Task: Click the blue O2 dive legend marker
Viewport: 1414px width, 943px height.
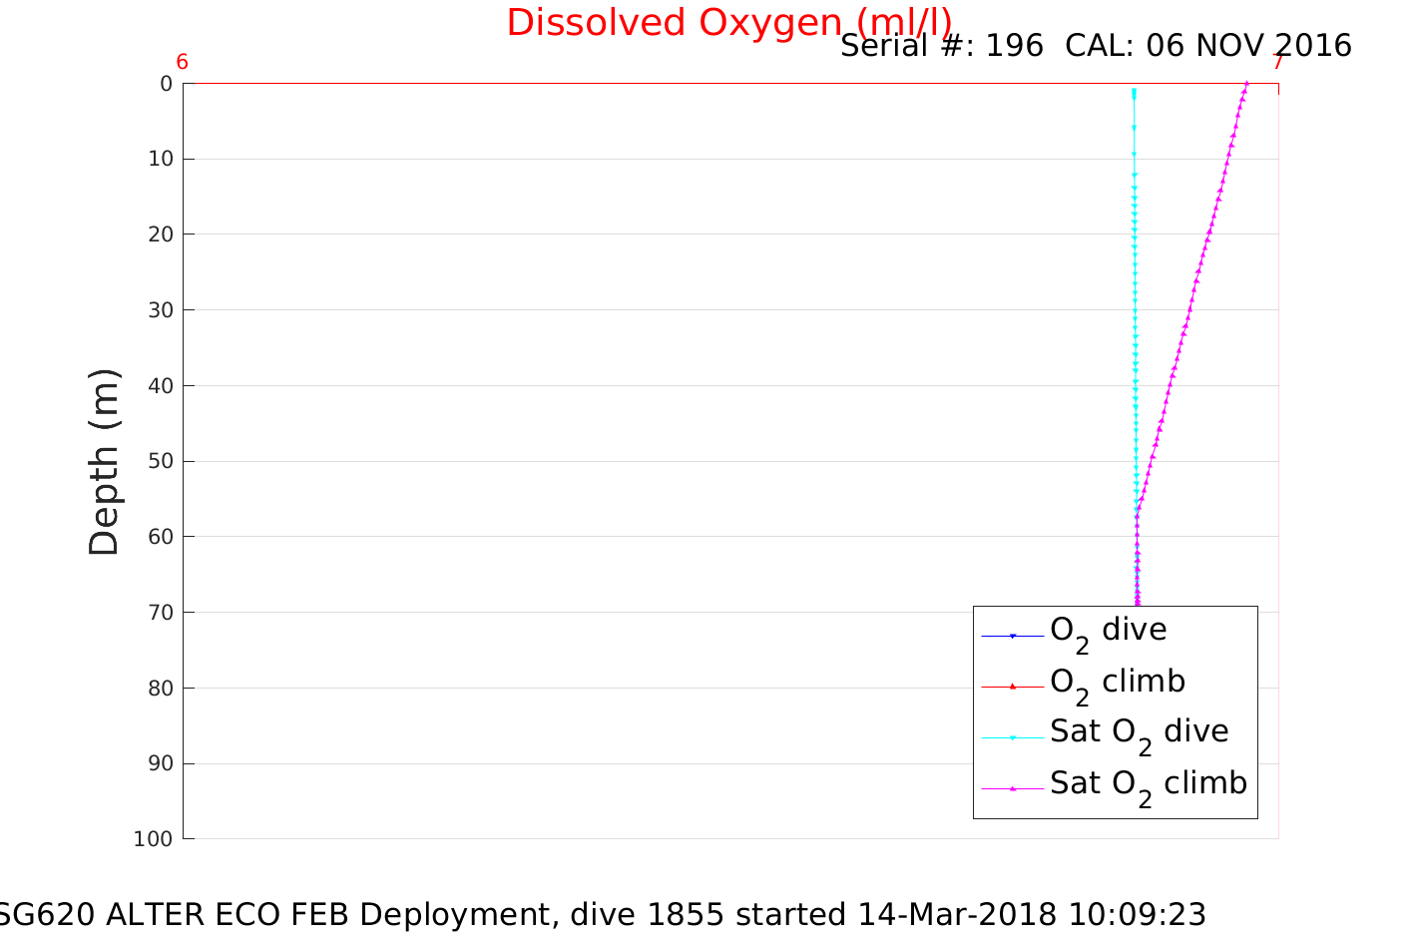Action: [1012, 636]
